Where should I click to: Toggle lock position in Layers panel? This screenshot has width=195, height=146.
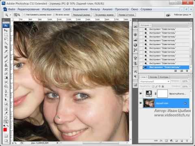[160, 86]
